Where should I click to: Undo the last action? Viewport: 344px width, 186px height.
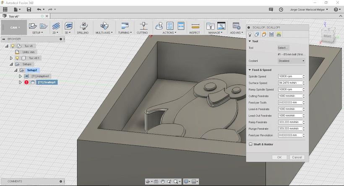click(39, 9)
